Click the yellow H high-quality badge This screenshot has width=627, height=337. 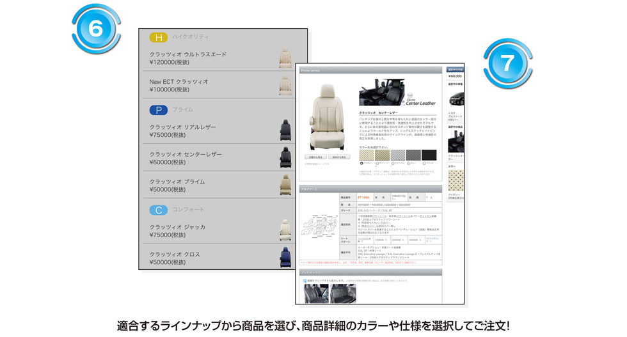159,37
